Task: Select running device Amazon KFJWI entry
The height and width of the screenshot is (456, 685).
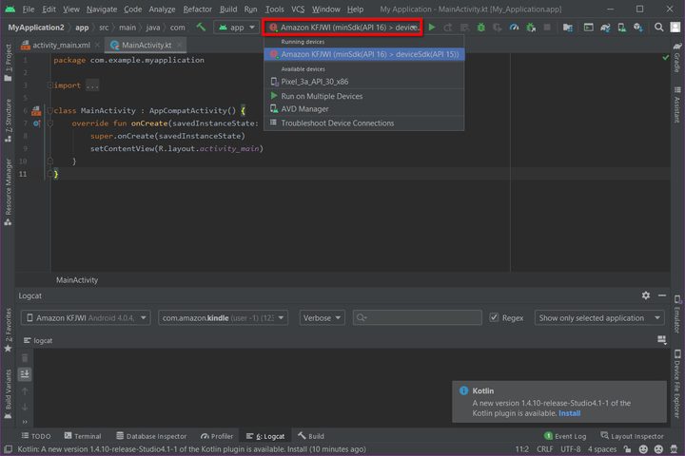Action: [363, 54]
